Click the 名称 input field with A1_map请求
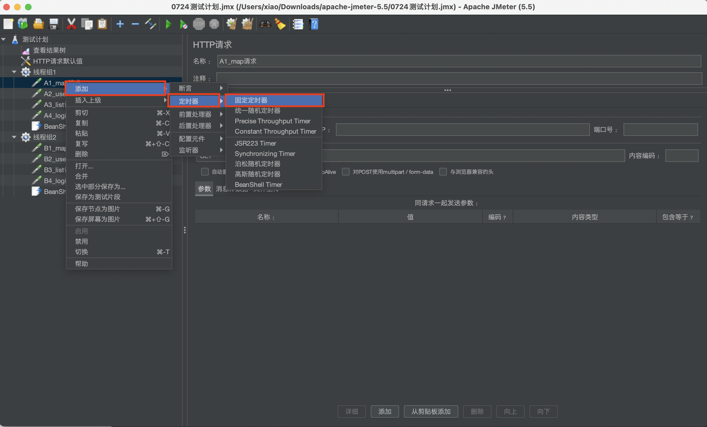The height and width of the screenshot is (427, 707). tap(459, 61)
